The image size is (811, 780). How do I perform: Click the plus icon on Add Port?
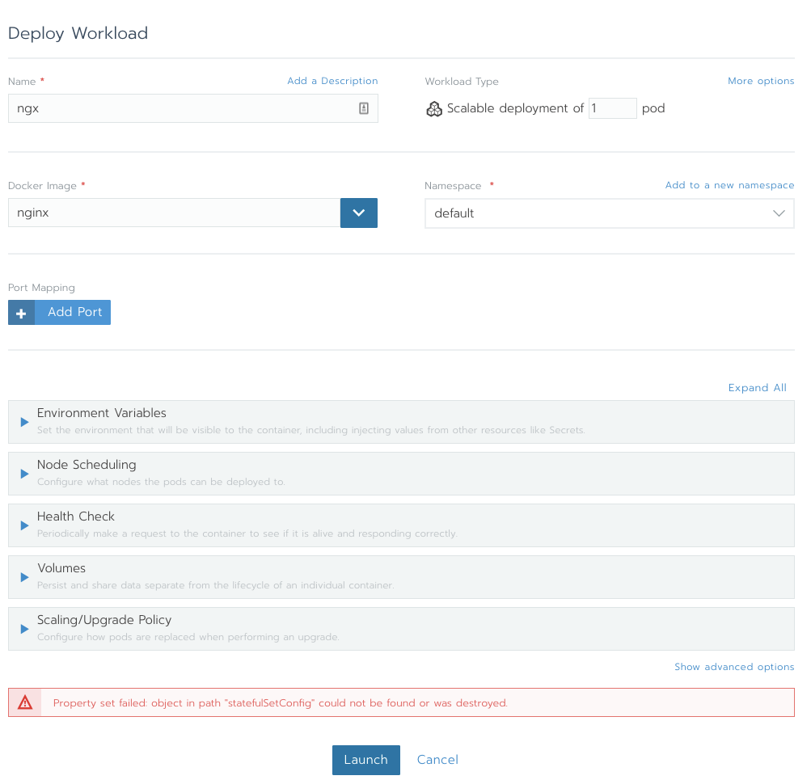pyautogui.click(x=21, y=313)
